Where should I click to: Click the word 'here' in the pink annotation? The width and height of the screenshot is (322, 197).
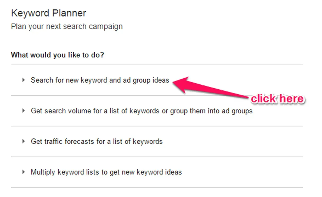tap(291, 99)
